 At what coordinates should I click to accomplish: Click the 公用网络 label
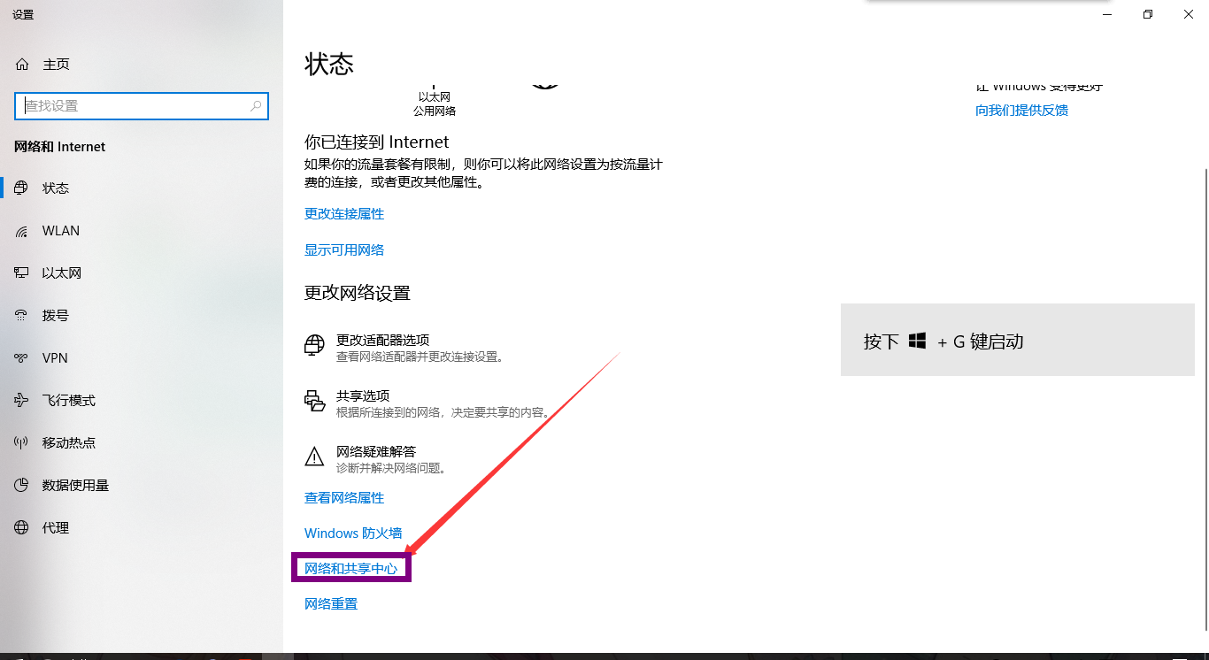[435, 111]
